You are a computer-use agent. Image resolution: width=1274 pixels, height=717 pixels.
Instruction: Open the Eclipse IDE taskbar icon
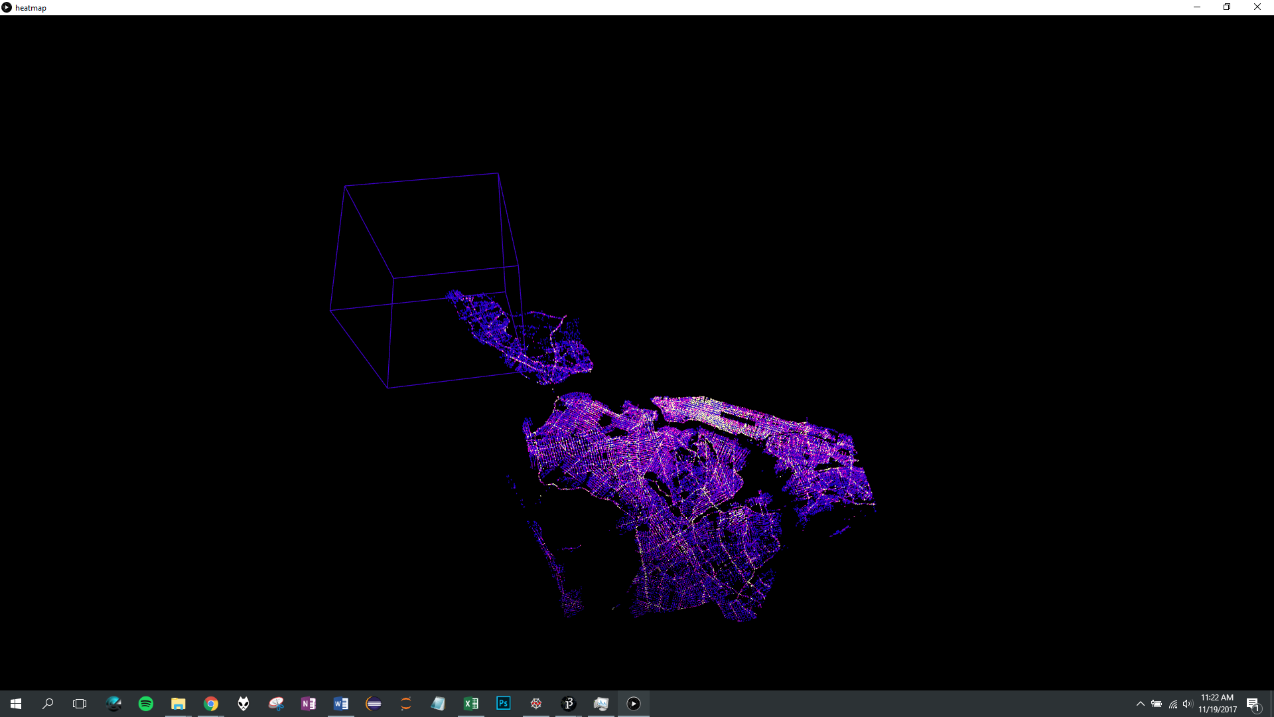coord(374,704)
